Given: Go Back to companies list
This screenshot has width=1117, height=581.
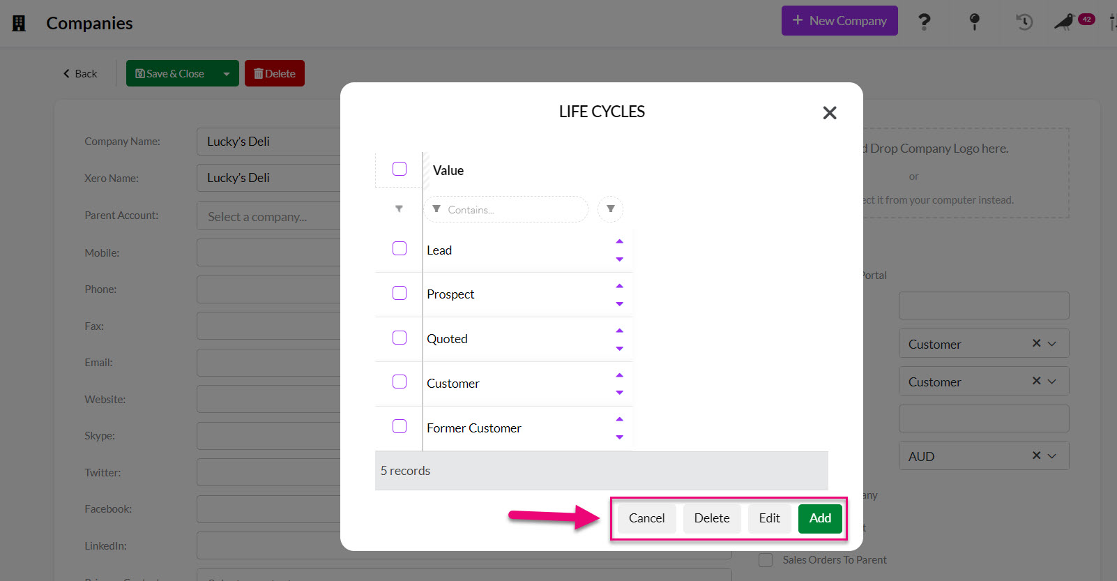Looking at the screenshot, I should tap(80, 73).
